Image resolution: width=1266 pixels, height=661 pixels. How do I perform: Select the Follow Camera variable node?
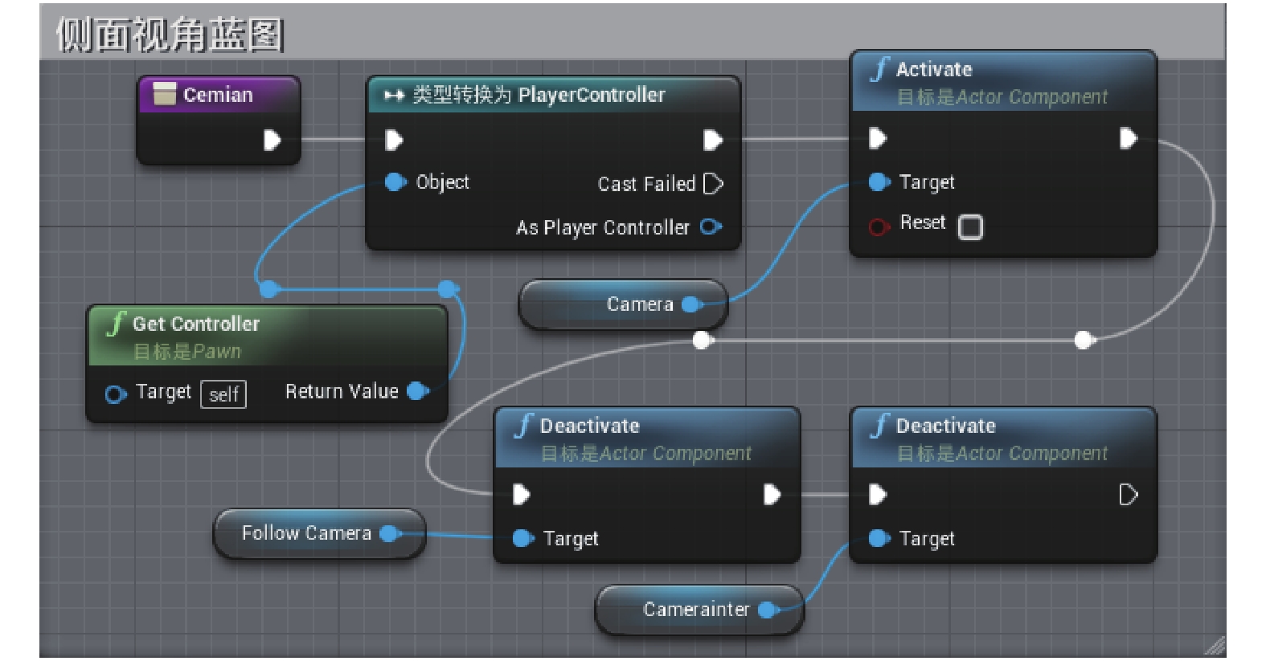click(x=319, y=533)
